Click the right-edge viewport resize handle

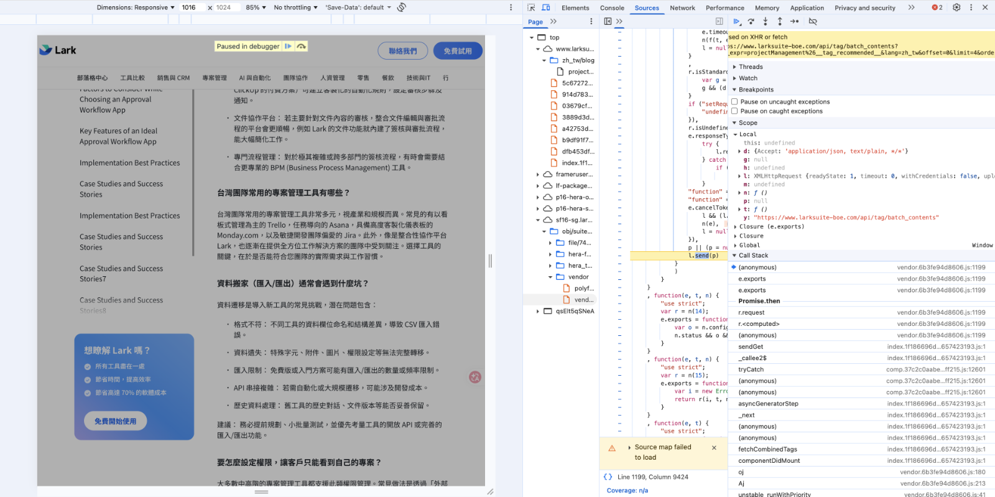tap(491, 261)
